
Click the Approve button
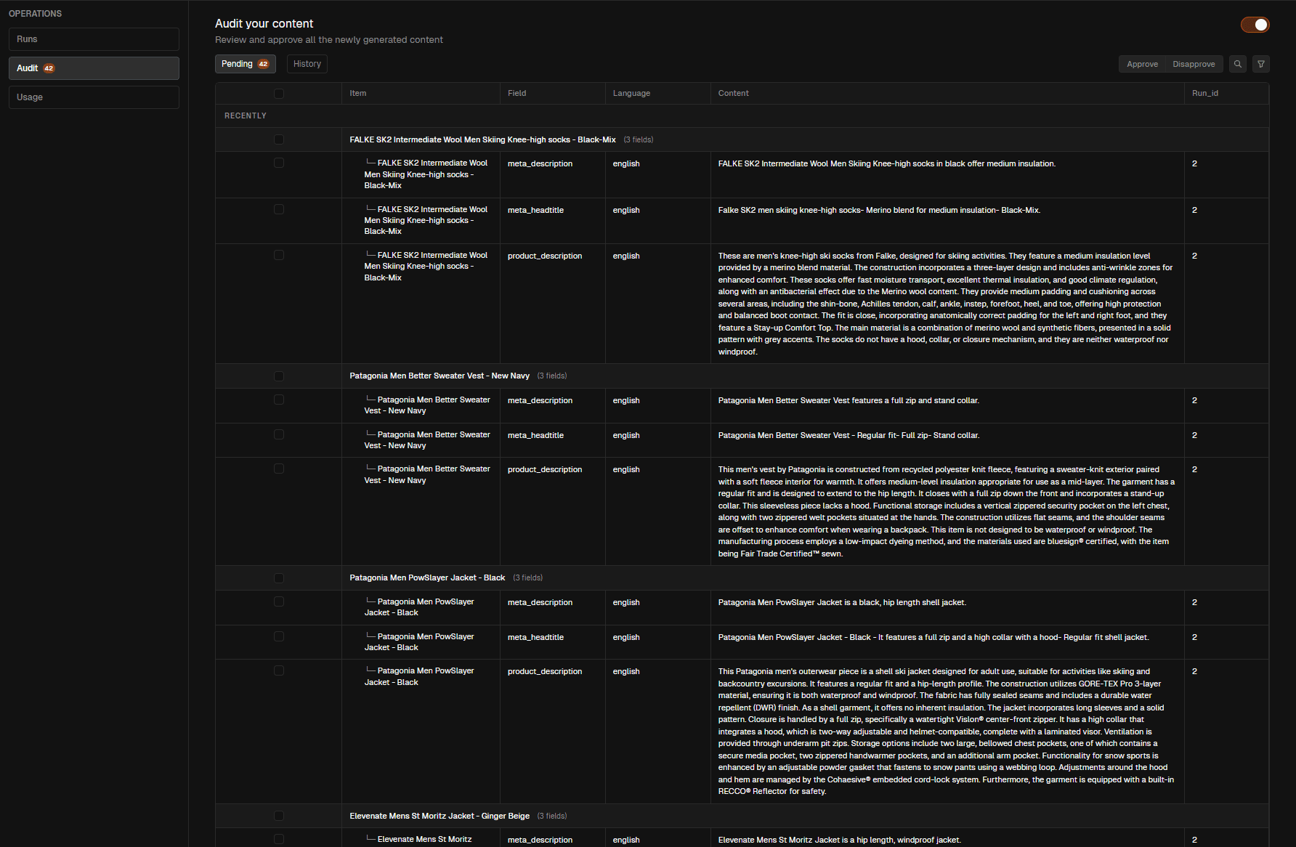tap(1141, 64)
